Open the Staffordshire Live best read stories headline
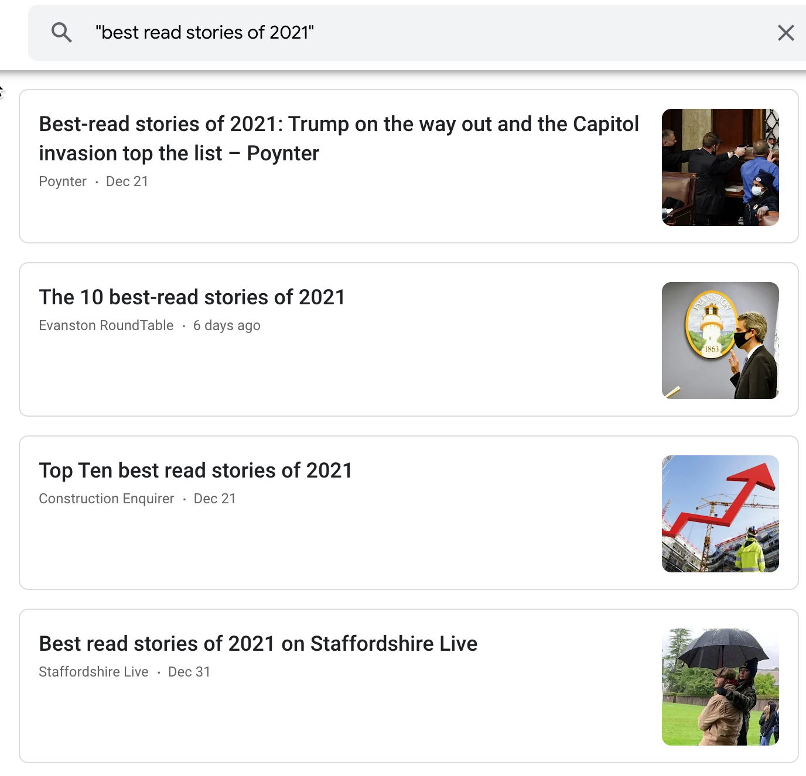 tap(258, 644)
